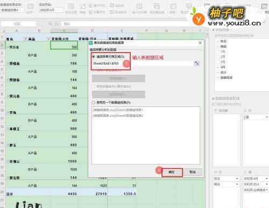Collapse the 史湘云 row group minus icon
This screenshot has width=269, height=208.
tap(8, 161)
